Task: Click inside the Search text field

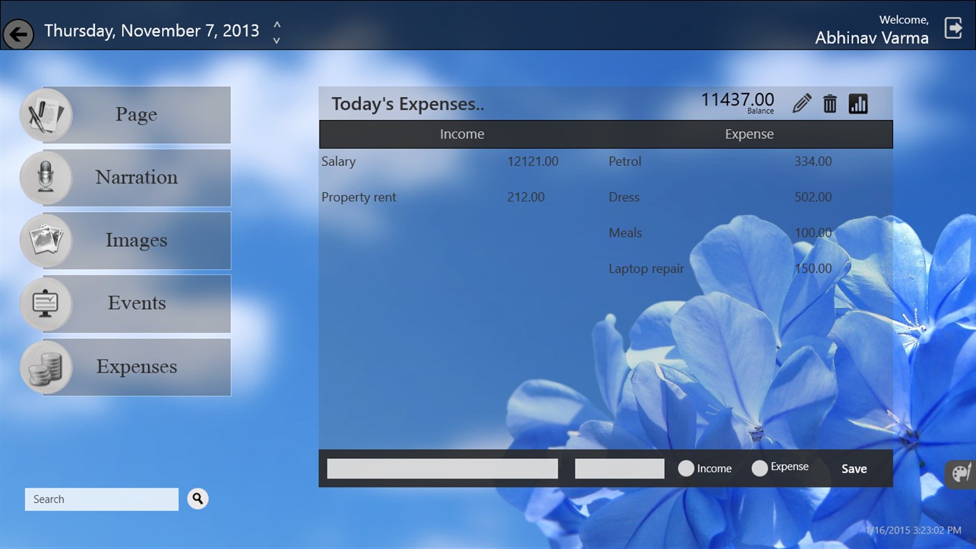Action: [101, 499]
